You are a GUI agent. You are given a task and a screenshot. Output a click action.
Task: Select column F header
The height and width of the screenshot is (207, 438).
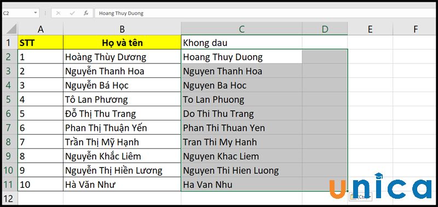416,29
